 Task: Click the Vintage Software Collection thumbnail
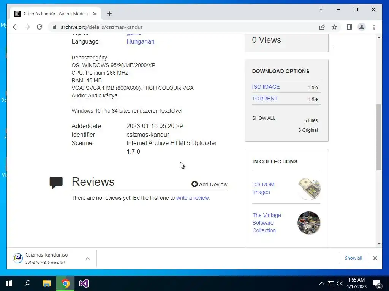tap(309, 223)
